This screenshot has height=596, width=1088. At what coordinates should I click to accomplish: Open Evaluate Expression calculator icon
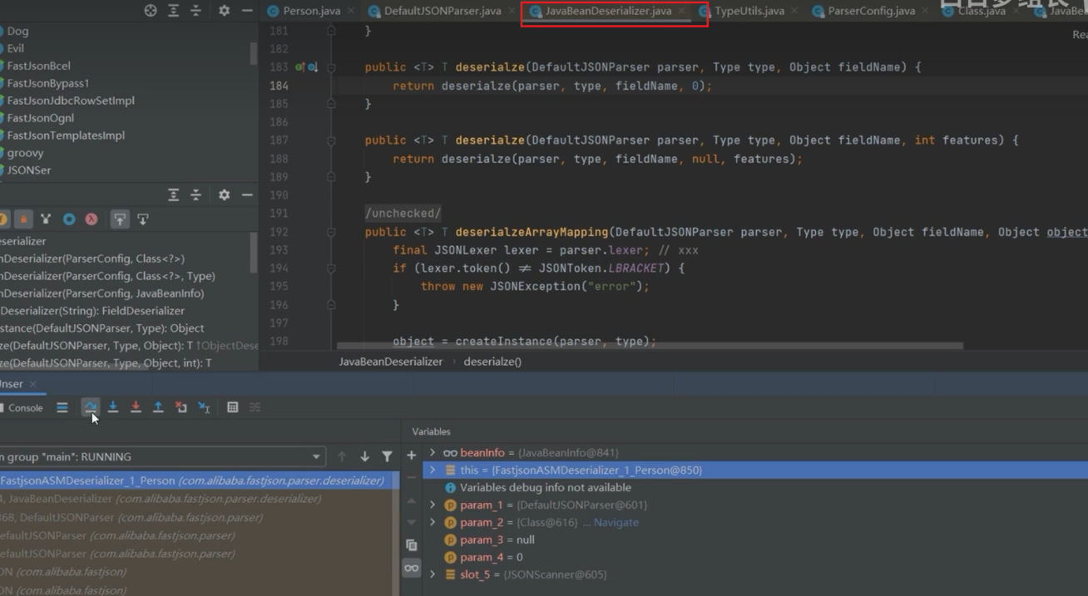click(233, 407)
